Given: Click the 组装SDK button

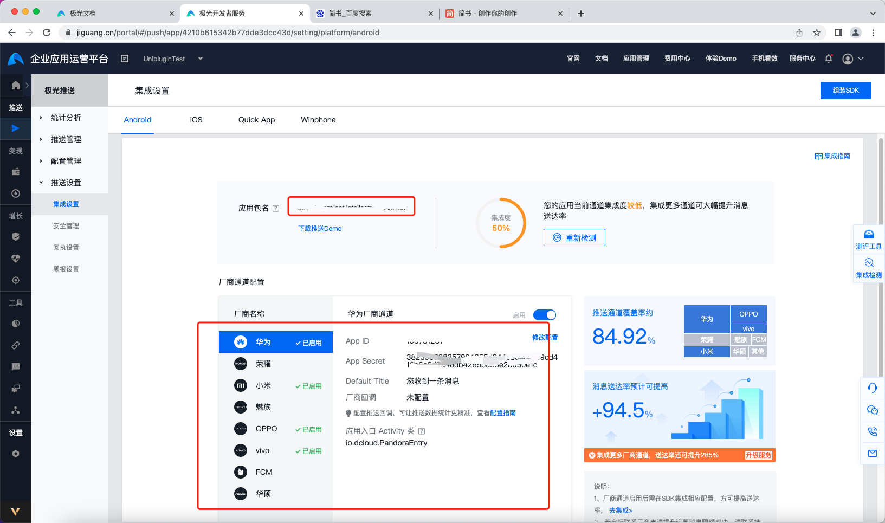Looking at the screenshot, I should [845, 90].
